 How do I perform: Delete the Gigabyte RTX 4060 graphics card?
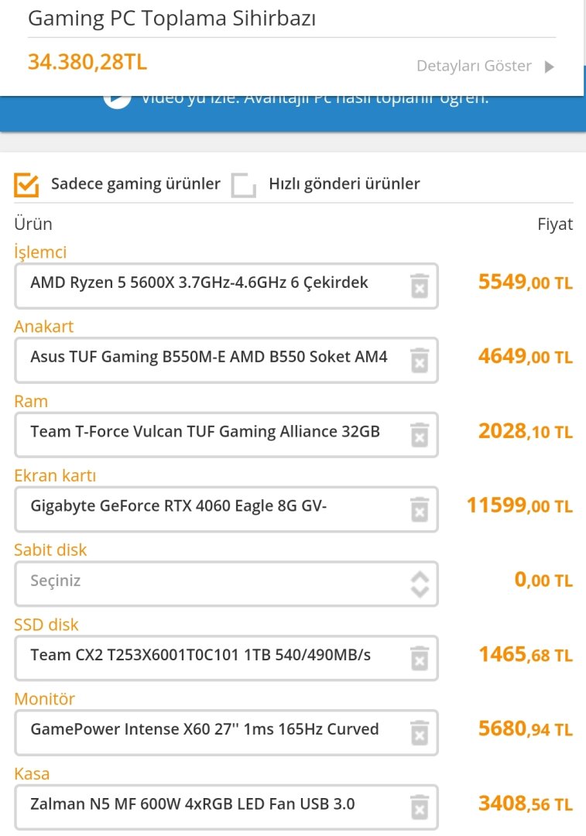420,509
